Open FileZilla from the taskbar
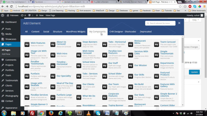 coord(32,113)
